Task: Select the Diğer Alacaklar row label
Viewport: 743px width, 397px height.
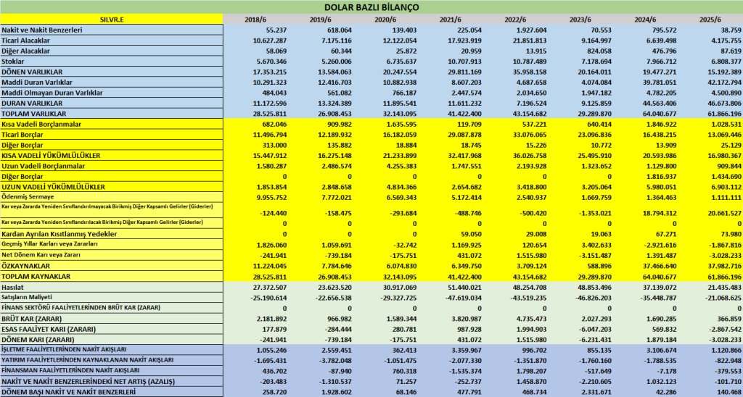Action: click(25, 51)
